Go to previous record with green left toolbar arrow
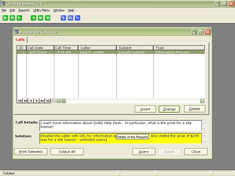This screenshot has height=176, width=235. [19, 18]
